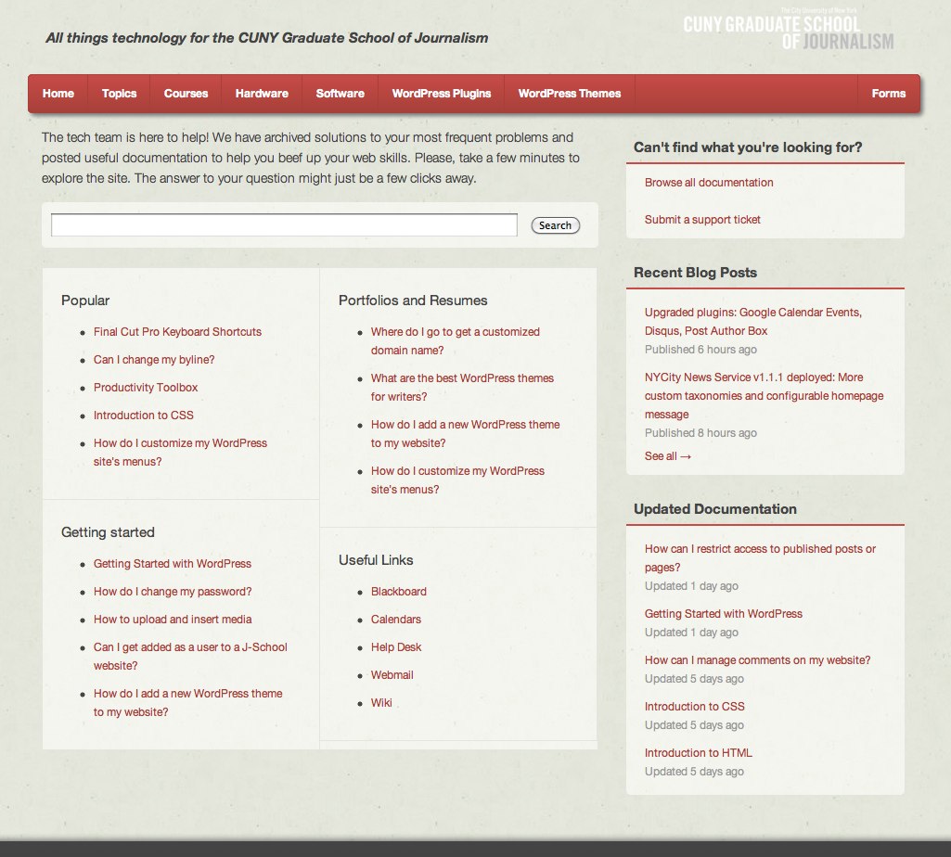This screenshot has width=951, height=857.
Task: Click the Portfolios and Resumes heading
Action: pos(413,301)
